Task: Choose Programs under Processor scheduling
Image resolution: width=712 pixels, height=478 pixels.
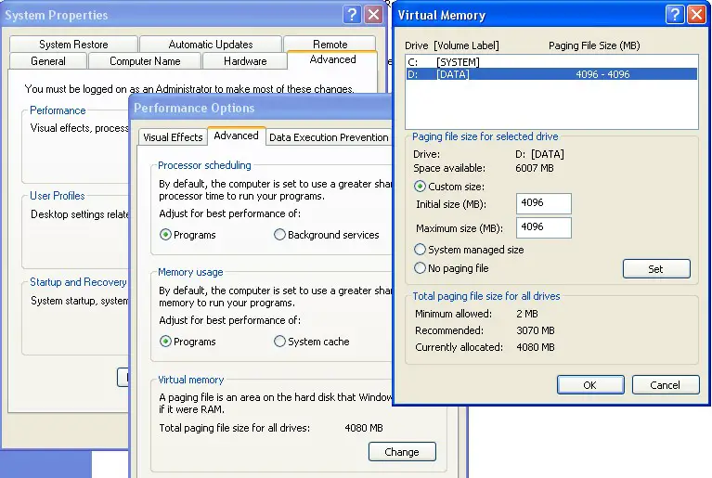Action: click(166, 235)
